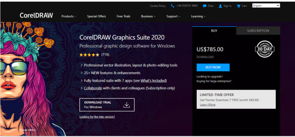This screenshot has width=295, height=137.
Task: Click the (718) reviews count
Action: pyautogui.click(x=105, y=55)
